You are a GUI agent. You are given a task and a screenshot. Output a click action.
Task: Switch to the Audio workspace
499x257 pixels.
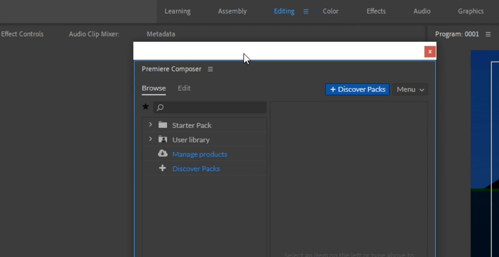click(x=422, y=11)
